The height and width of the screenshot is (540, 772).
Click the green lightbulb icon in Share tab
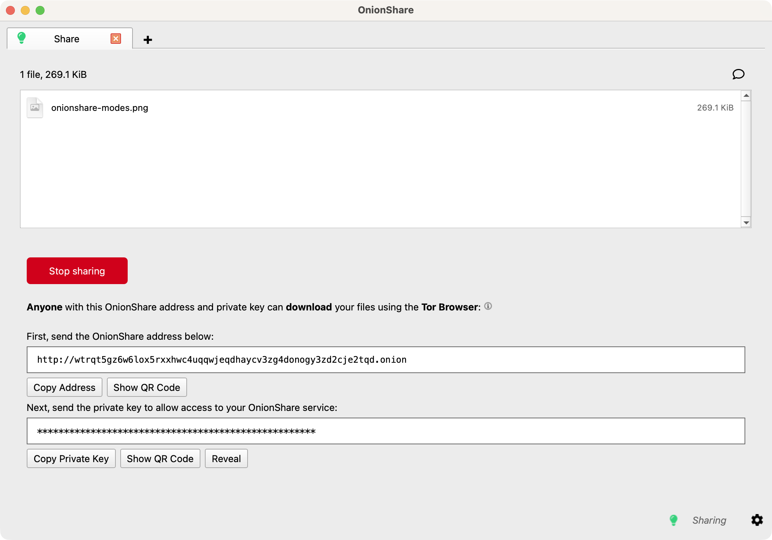pyautogui.click(x=22, y=38)
